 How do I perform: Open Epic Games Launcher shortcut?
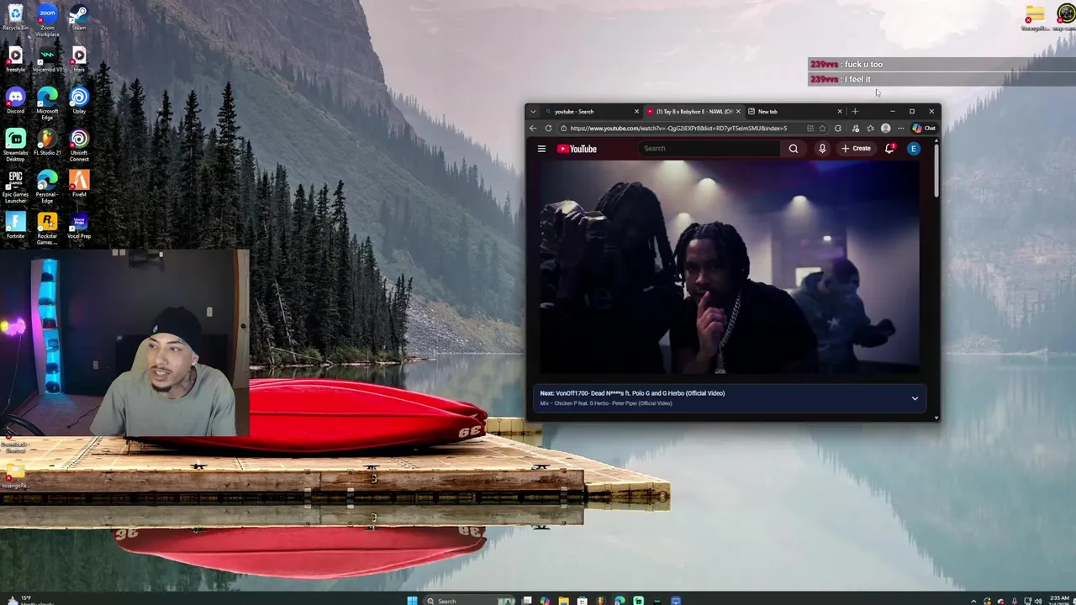click(x=15, y=187)
